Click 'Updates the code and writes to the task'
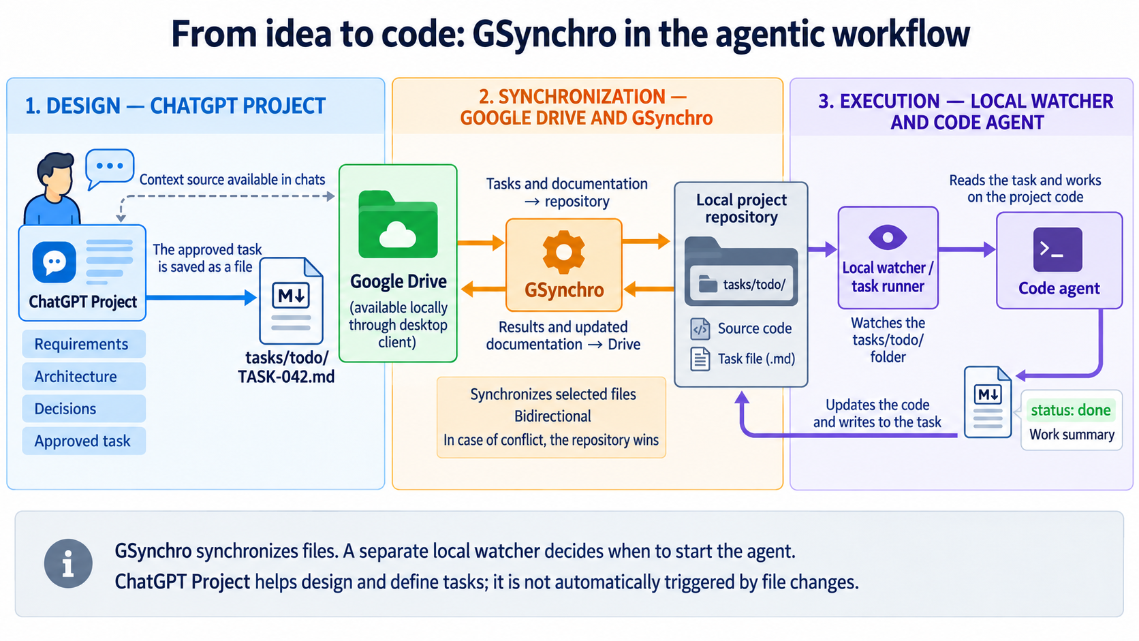The height and width of the screenshot is (641, 1139). click(x=877, y=413)
